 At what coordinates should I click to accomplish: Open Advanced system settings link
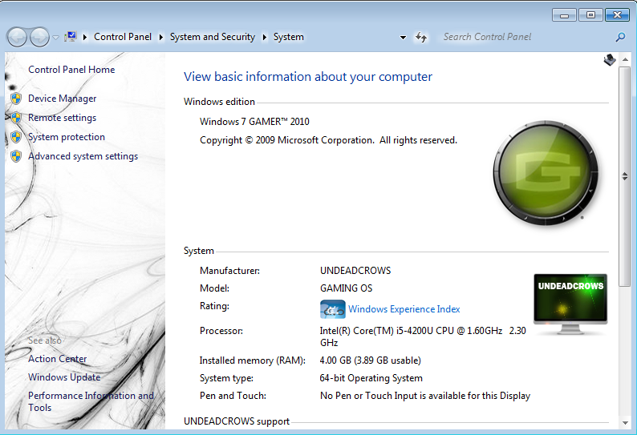click(83, 156)
